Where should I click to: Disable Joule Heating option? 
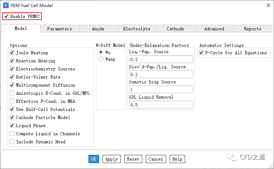[12, 53]
